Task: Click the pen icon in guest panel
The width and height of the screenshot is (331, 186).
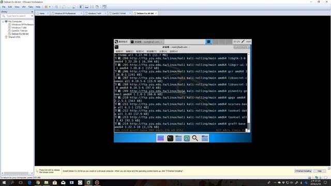Action: 243,42
